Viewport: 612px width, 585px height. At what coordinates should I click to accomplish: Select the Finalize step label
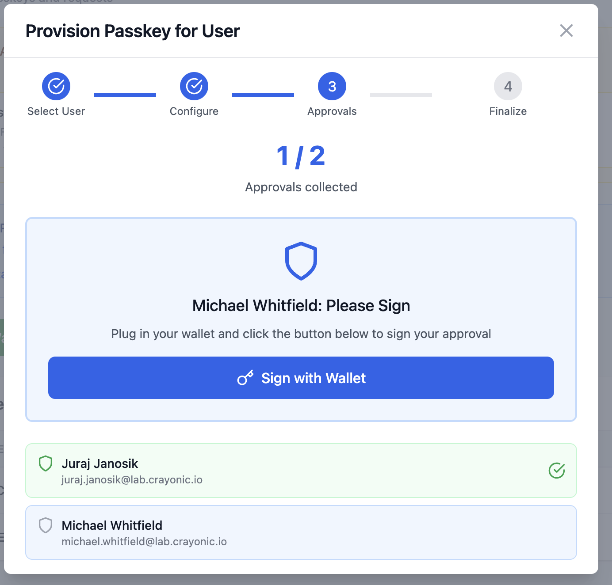coord(508,111)
